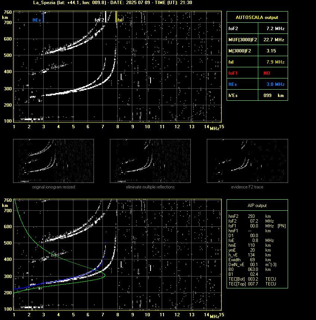
Task: Click the DelN_vE '00.1' value
Action: point(254,265)
